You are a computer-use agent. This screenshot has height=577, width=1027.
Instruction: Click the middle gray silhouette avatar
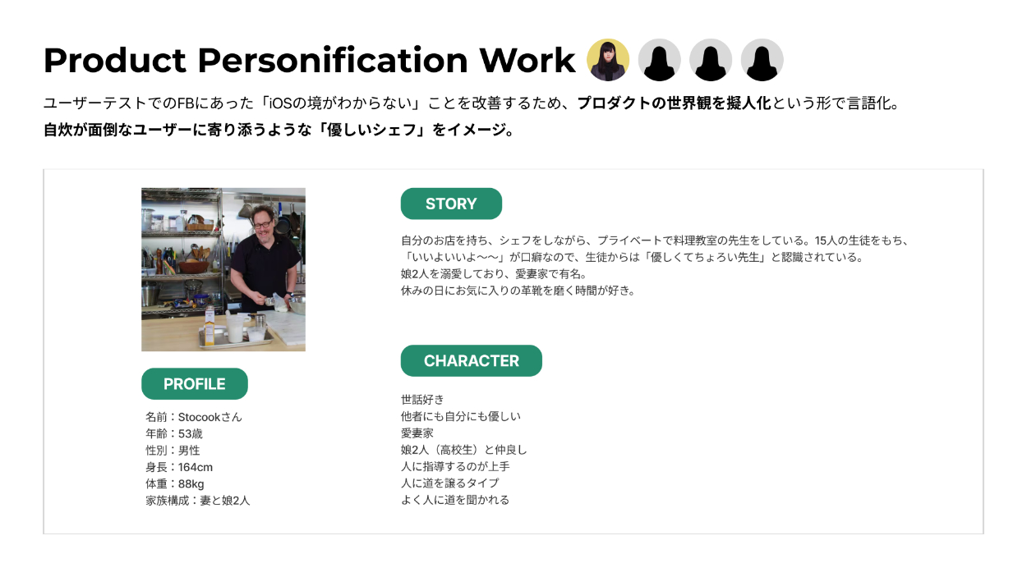[x=711, y=60]
